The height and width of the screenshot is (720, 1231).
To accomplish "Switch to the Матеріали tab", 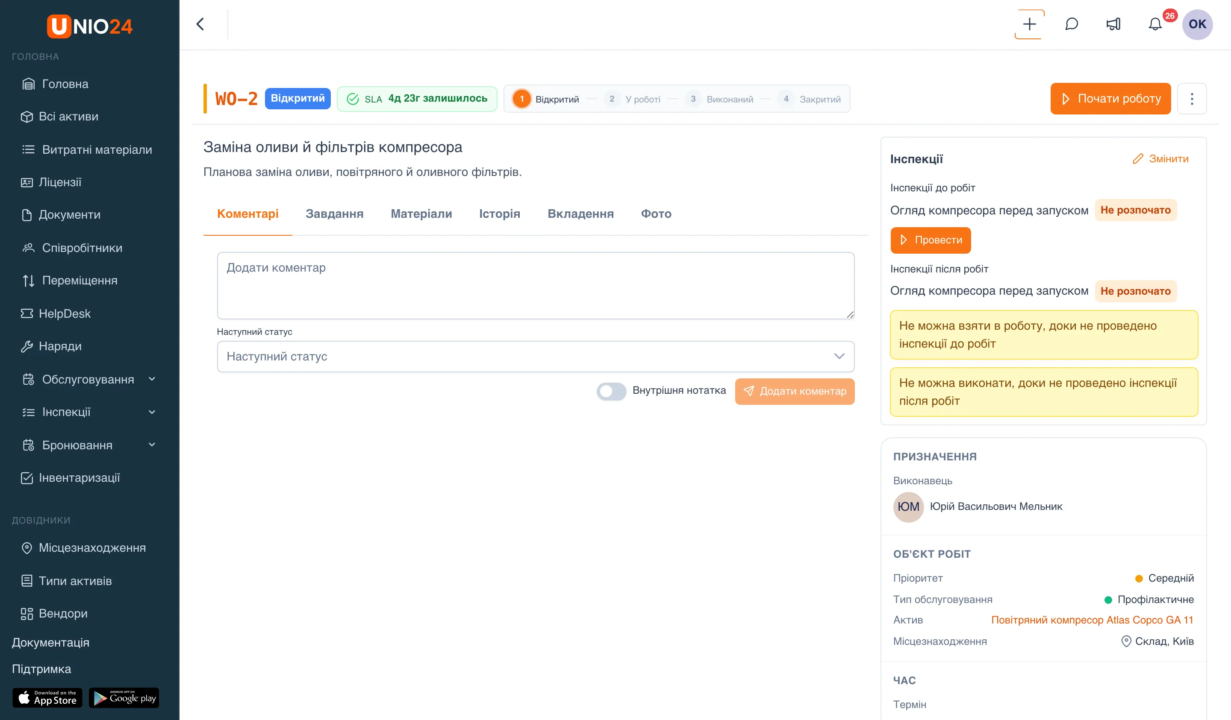I will pyautogui.click(x=421, y=214).
